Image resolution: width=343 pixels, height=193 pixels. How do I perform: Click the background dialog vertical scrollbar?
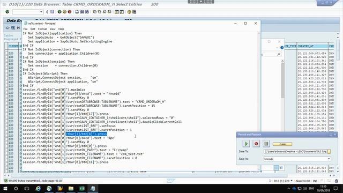[x=282, y=80]
